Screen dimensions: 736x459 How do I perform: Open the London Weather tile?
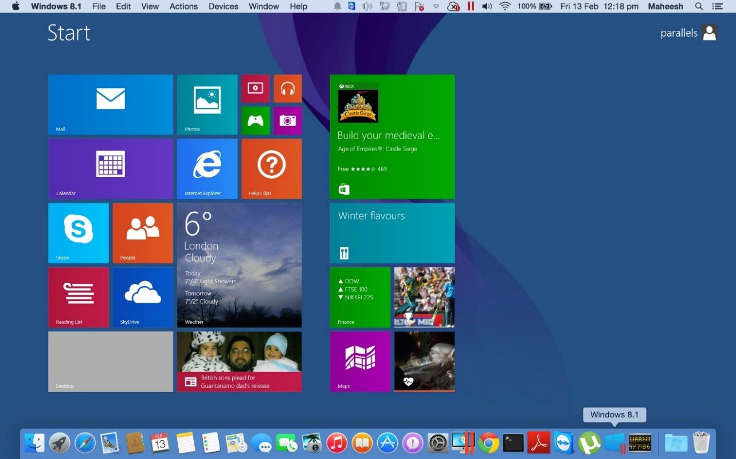240,265
